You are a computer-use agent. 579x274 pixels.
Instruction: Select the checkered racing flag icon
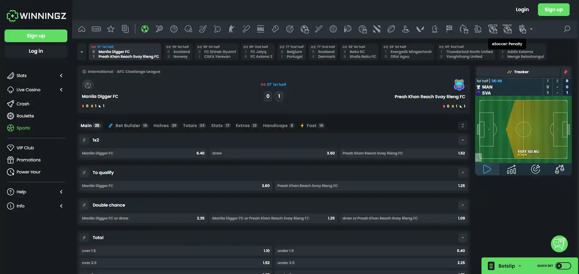pyautogui.click(x=449, y=29)
